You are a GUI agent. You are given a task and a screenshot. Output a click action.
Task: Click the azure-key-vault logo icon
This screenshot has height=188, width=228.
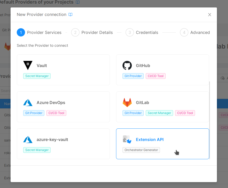tap(28, 139)
